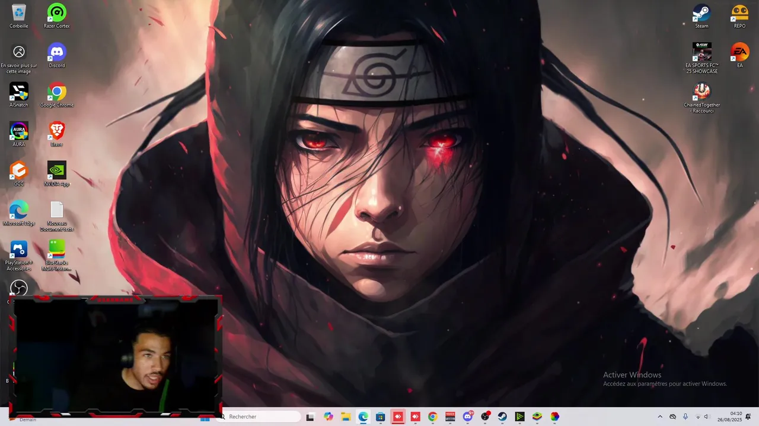Switch to Steam in the taskbar
The height and width of the screenshot is (426, 759).
(502, 417)
